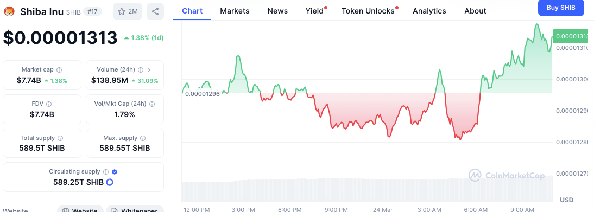Click the circulating supply progress ring
Image resolution: width=594 pixels, height=212 pixels.
coord(110,183)
